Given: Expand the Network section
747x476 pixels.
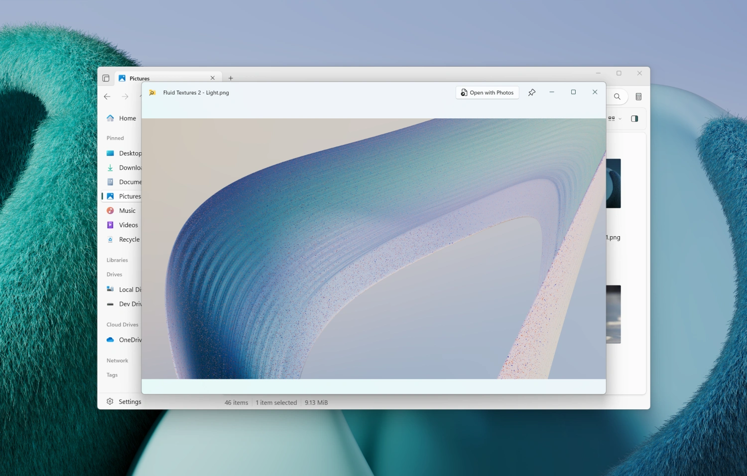Looking at the screenshot, I should coord(117,361).
